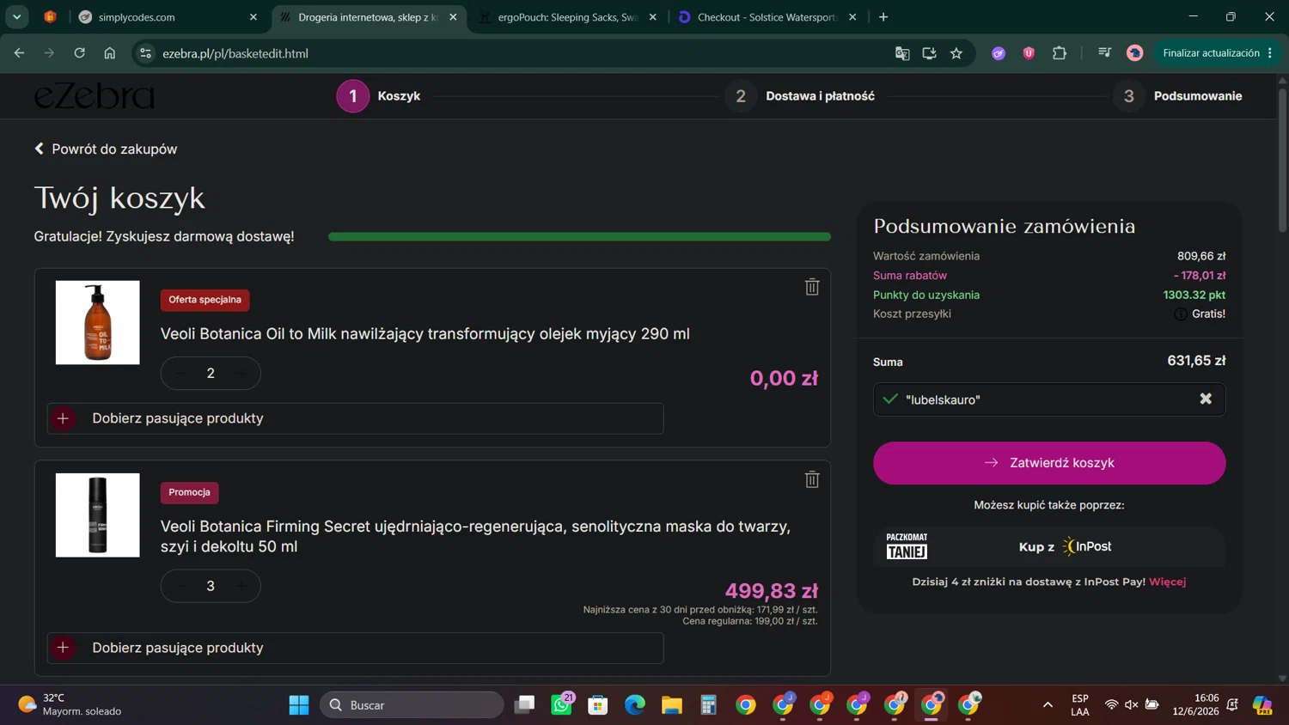Select the Podsumowanie checkout step
Image resolution: width=1289 pixels, height=725 pixels.
[1177, 96]
